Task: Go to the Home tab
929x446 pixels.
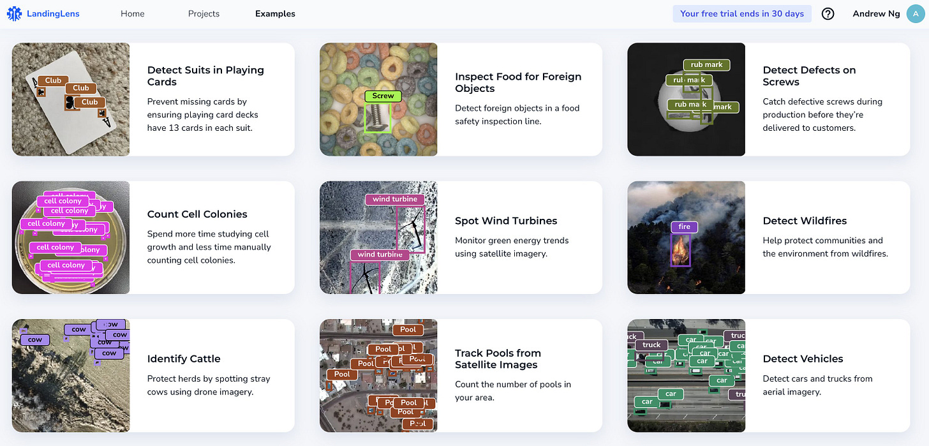Action: (x=133, y=13)
